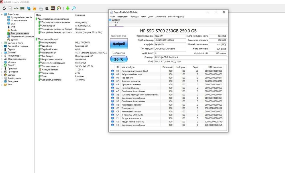Click the calendar scheduler toolbar icon
This screenshot has height=173, width=285.
pyautogui.click(x=41, y=8)
